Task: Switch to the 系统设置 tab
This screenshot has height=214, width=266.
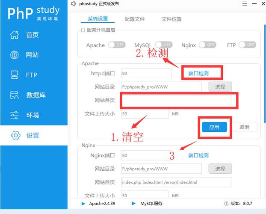Action: coord(98,19)
